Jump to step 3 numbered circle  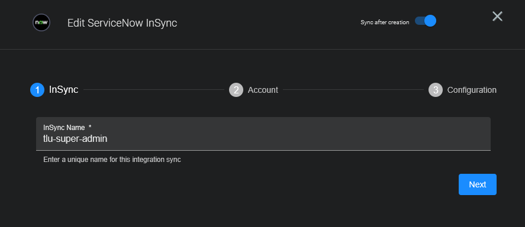click(436, 90)
